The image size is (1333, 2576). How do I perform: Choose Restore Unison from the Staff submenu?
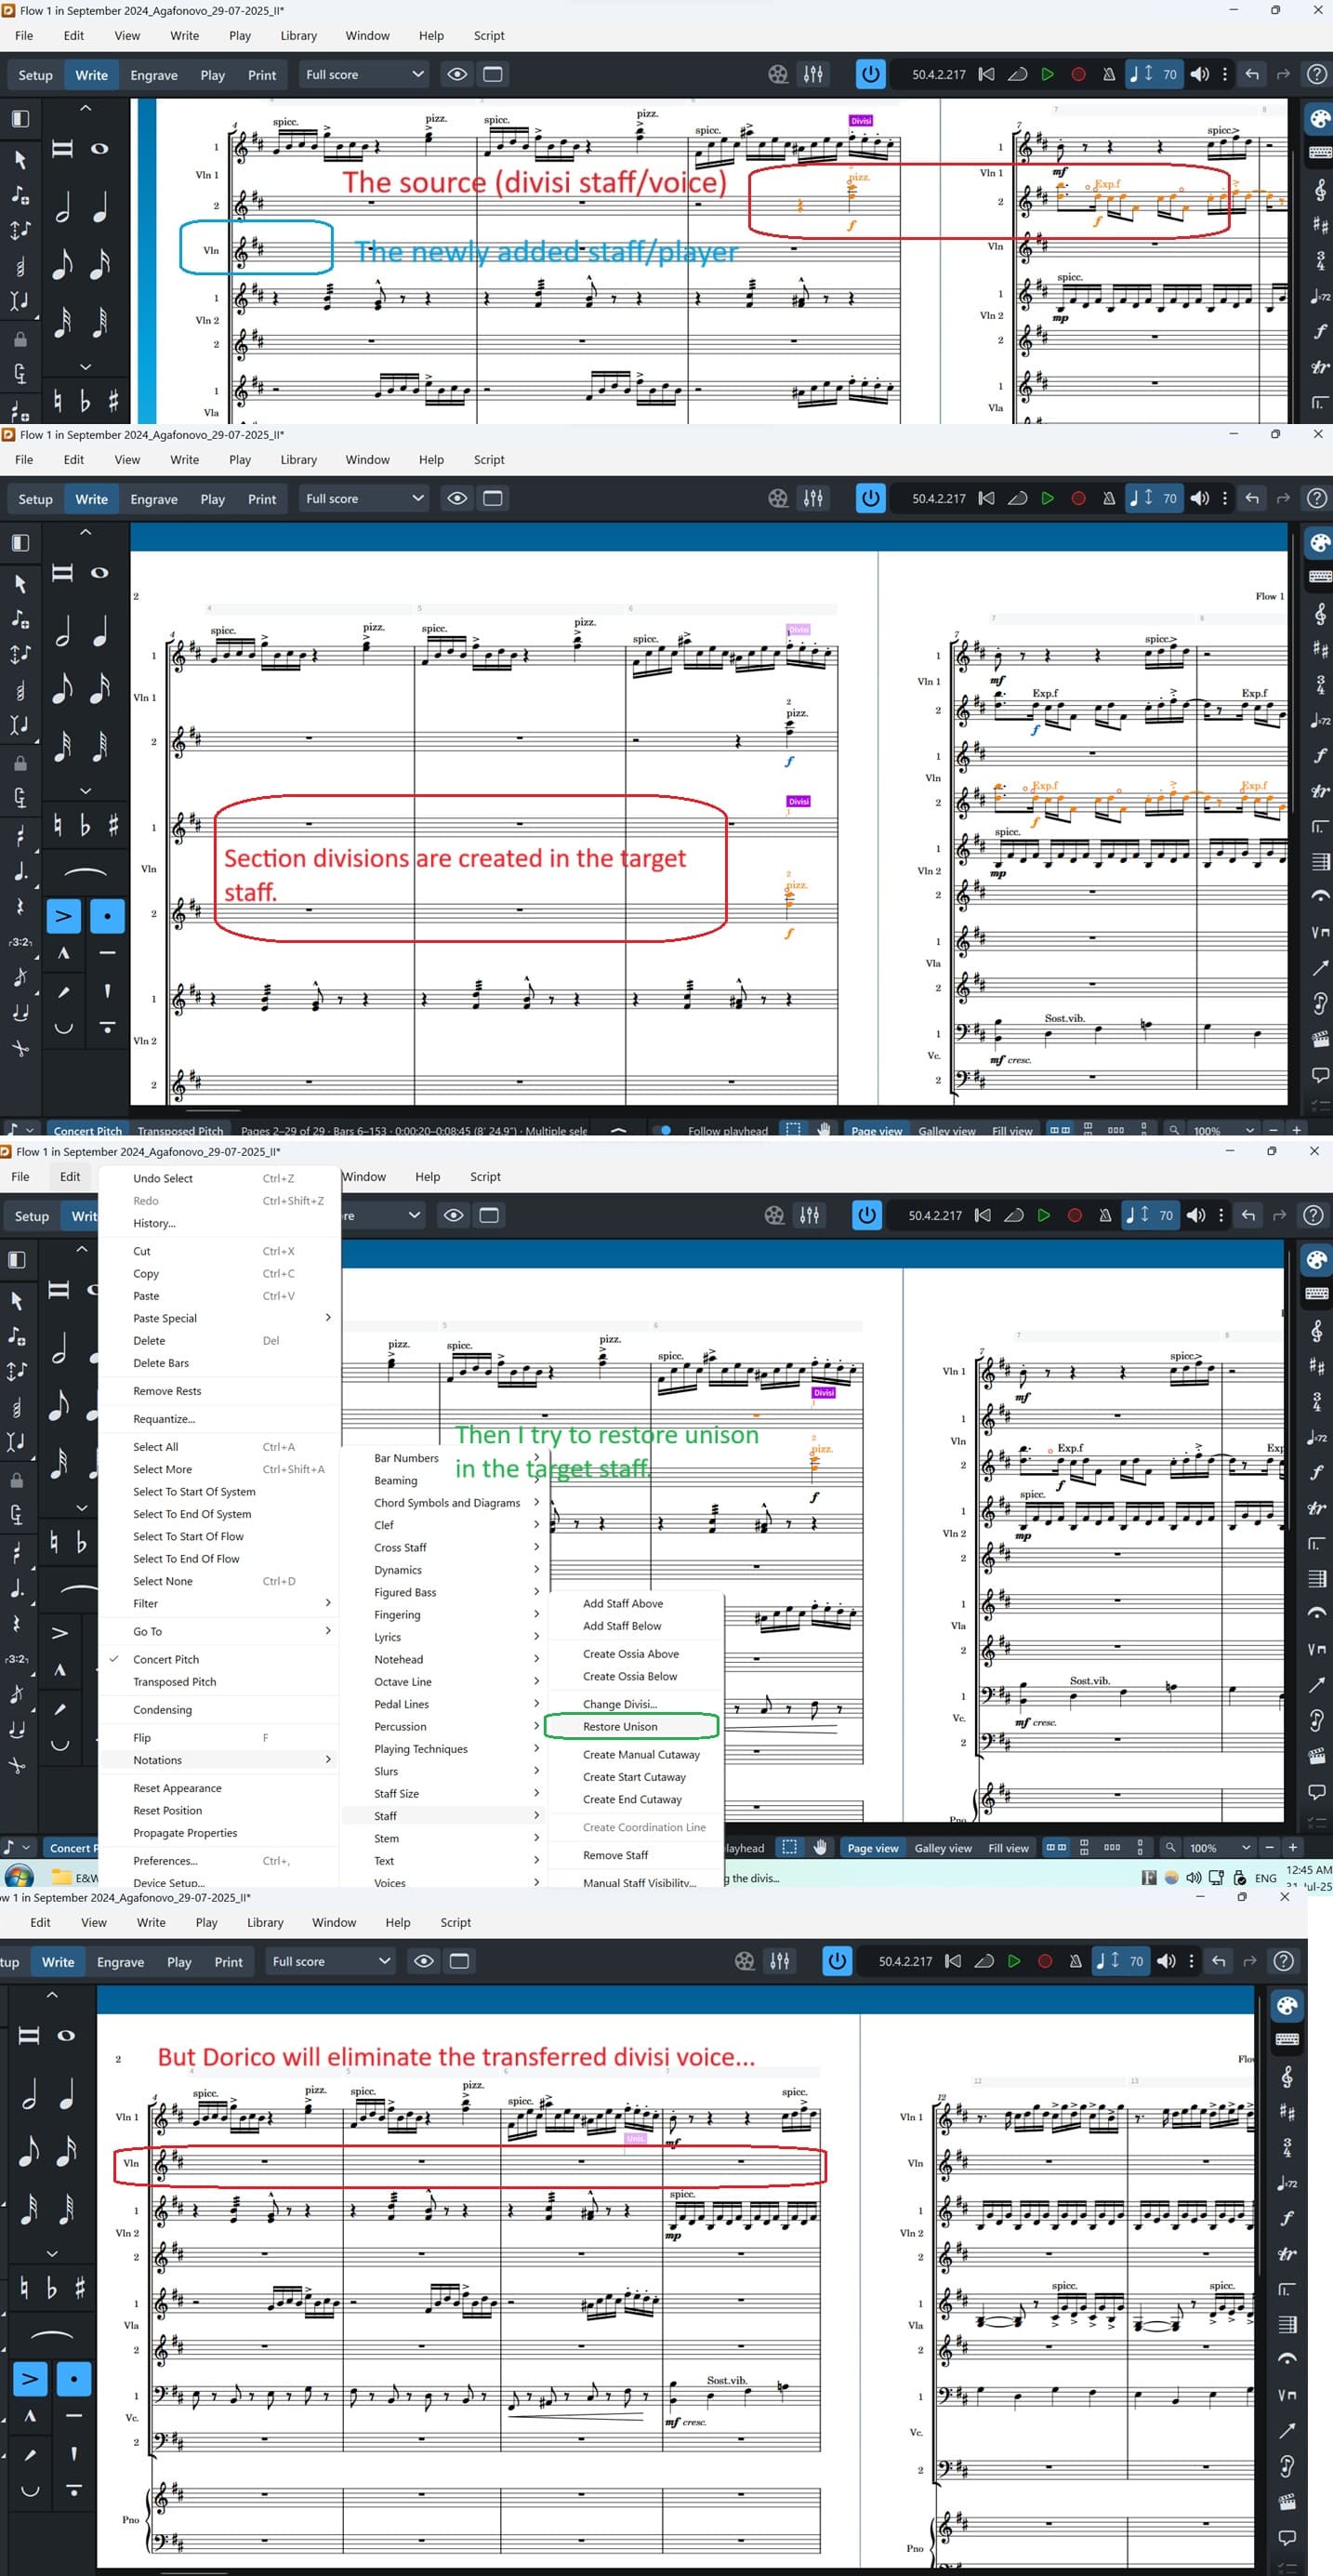619,1726
